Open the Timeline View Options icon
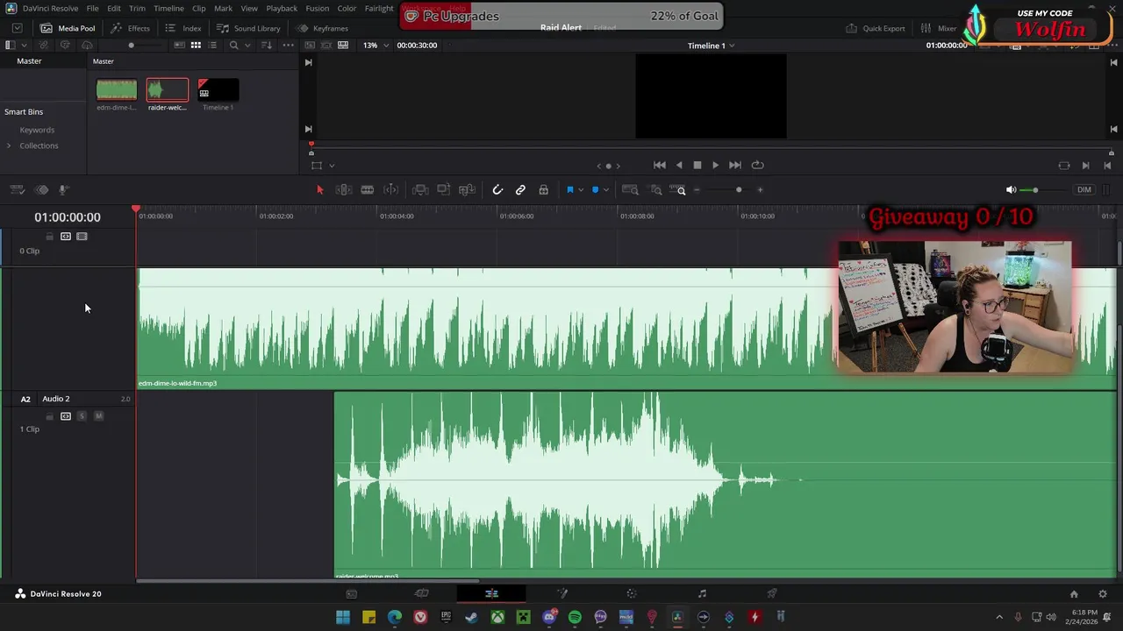This screenshot has width=1123, height=631. (16, 189)
